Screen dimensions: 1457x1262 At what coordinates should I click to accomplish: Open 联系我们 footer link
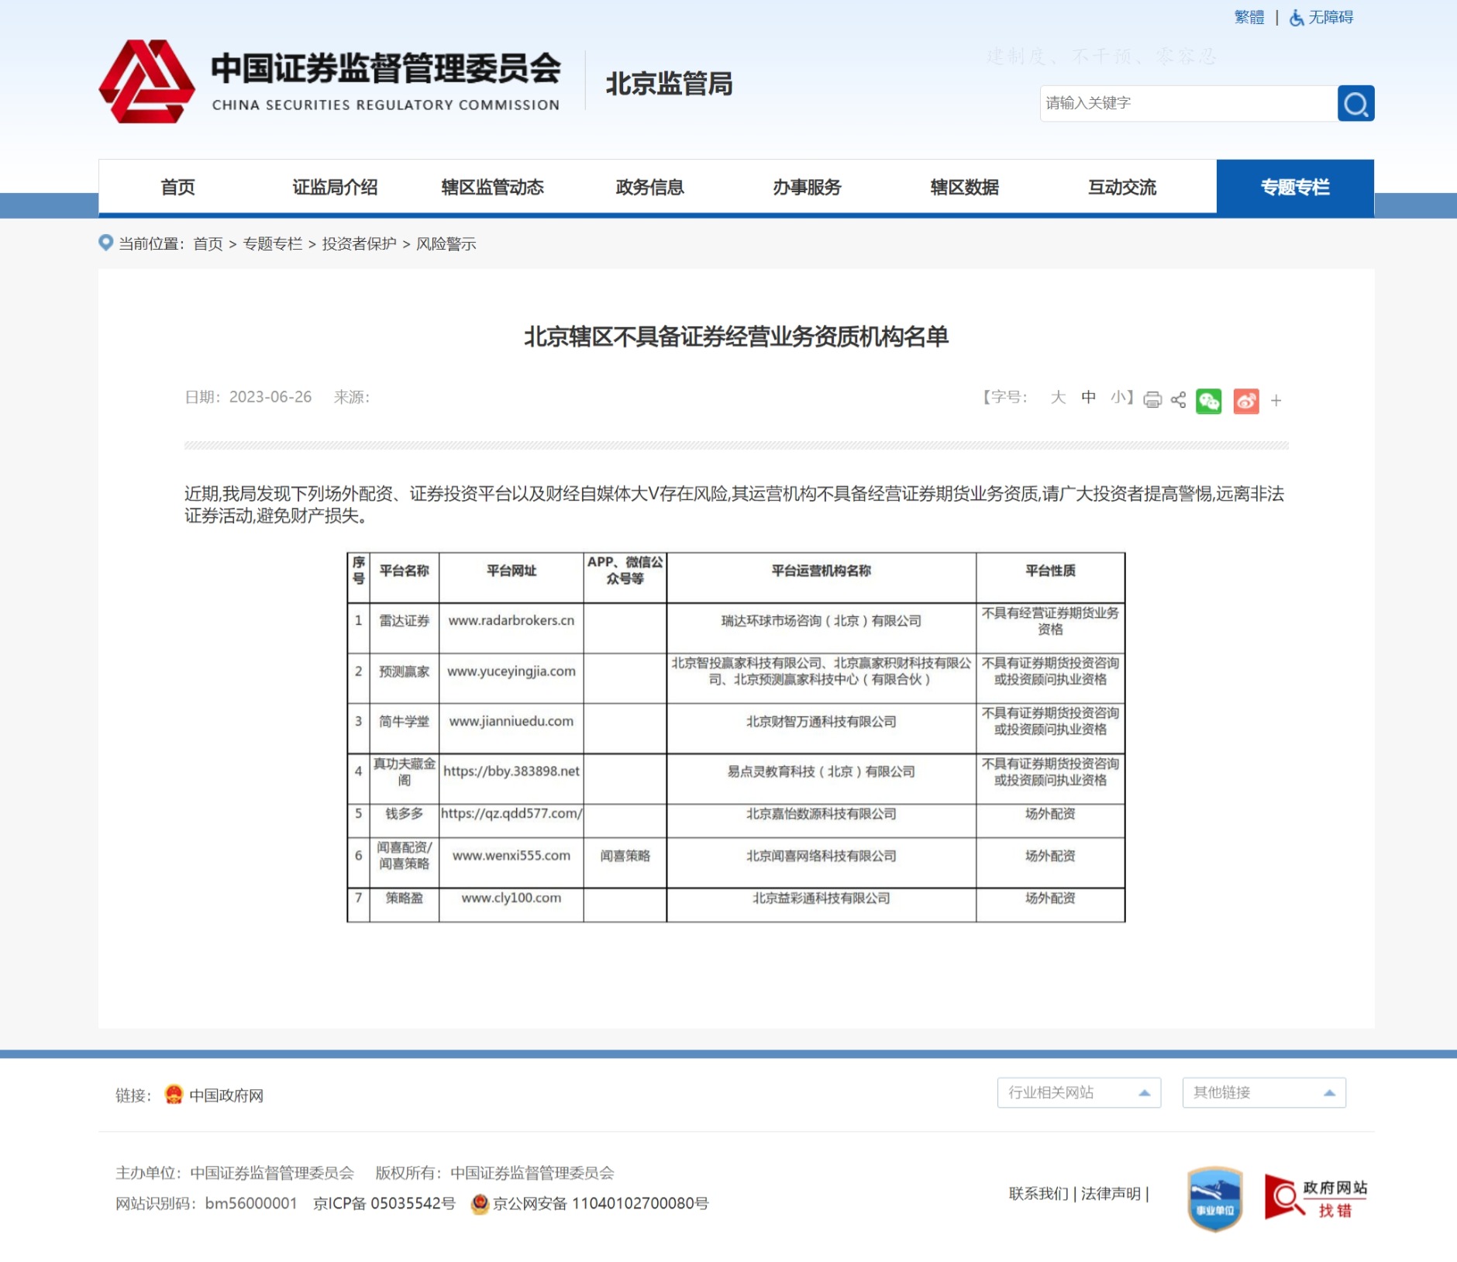1038,1193
